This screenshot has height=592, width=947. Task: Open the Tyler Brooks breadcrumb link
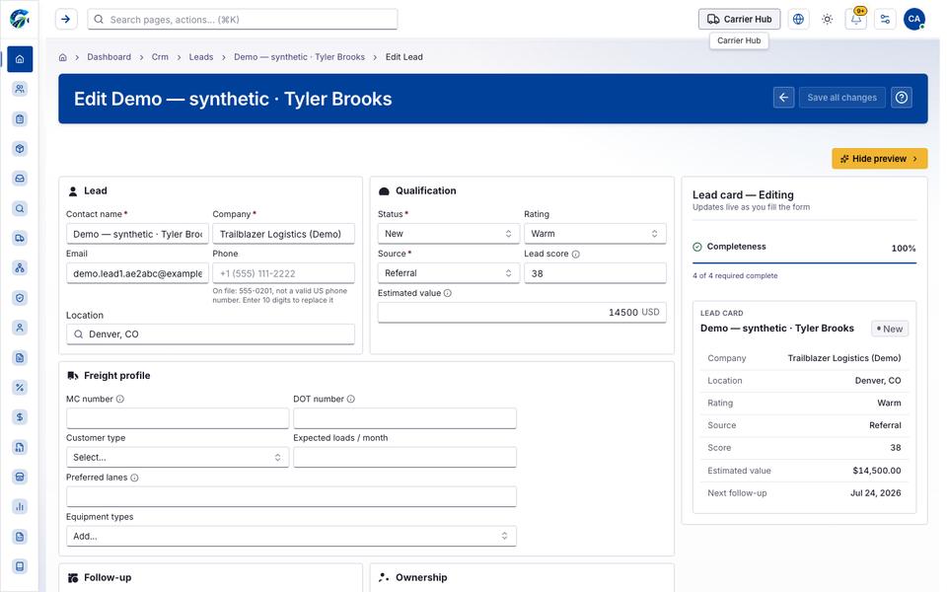(300, 57)
